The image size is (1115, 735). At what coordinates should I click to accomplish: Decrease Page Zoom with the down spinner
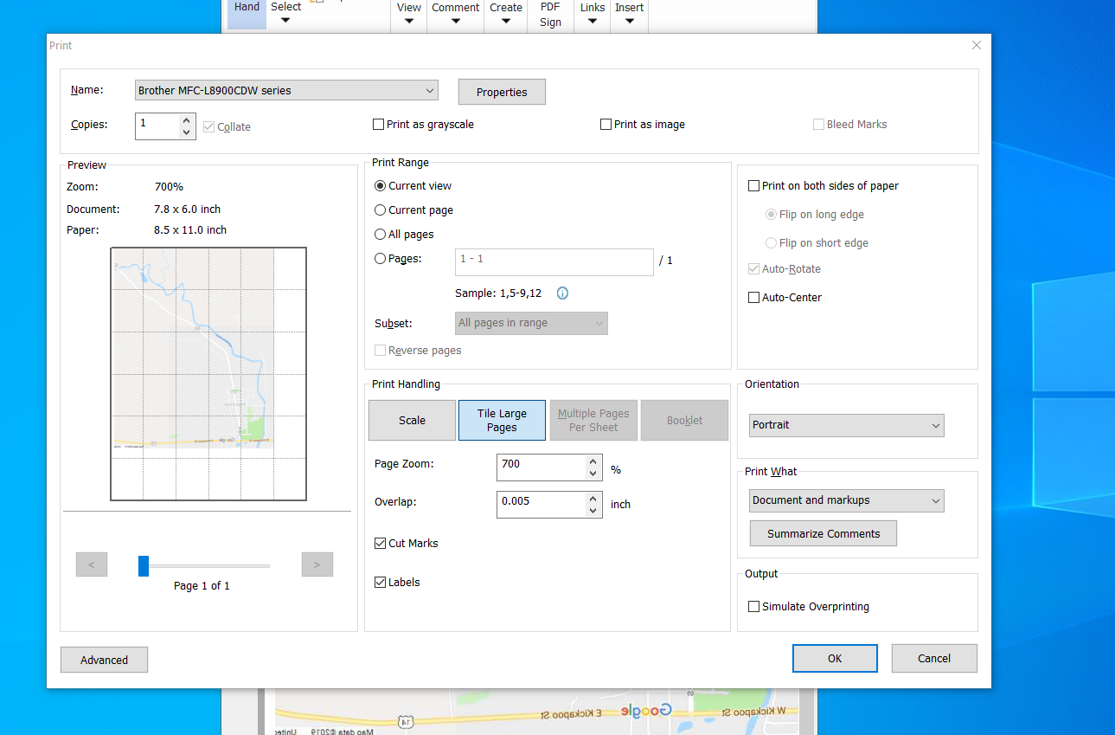[593, 474]
